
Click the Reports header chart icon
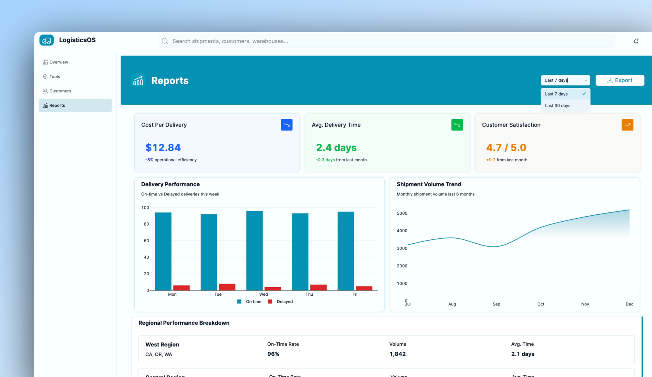click(x=138, y=81)
